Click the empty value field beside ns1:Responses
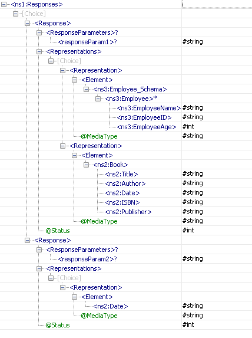This screenshot has width=252, height=338. [x=217, y=4]
